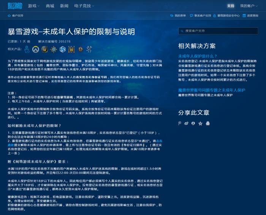The image size is (266, 215).
Task: Open the 游戏 dropdown menu
Action: click(34, 6)
